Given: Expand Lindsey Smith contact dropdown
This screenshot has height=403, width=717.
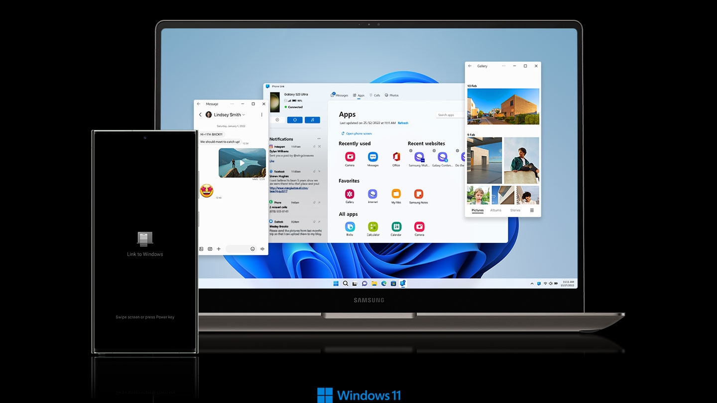Looking at the screenshot, I should point(243,115).
